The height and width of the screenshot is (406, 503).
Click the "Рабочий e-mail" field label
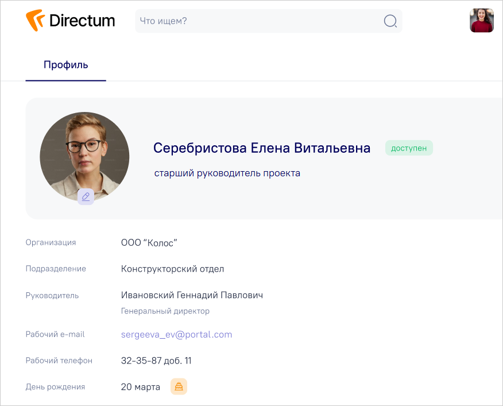click(x=55, y=334)
